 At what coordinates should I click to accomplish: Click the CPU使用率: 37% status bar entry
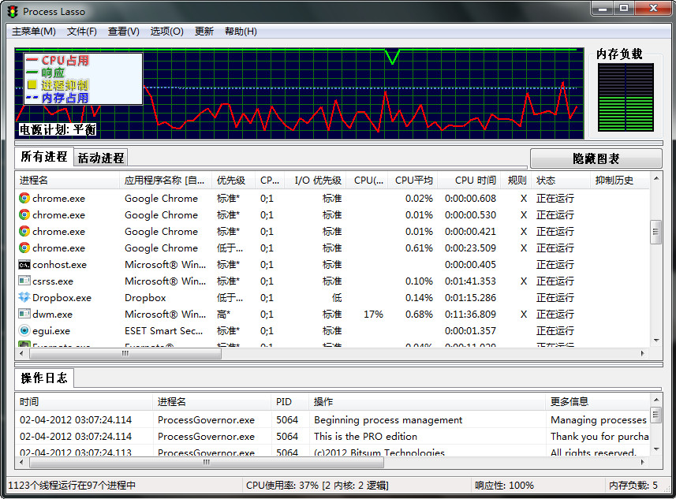point(317,486)
